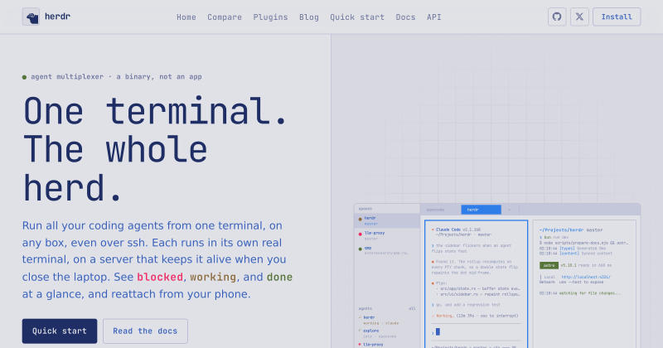Click the red status dot beside llm-proxy

click(x=361, y=234)
